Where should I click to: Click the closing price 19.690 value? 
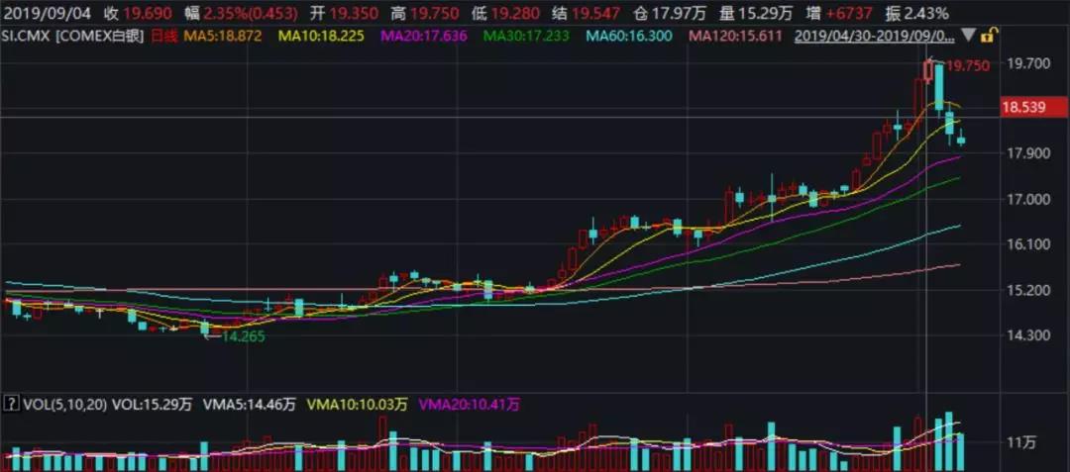(x=148, y=12)
